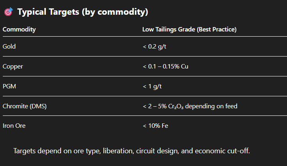This screenshot has height=166, width=287.
Task: Click the 'Targets depend on ore type' note
Action: (x=52, y=151)
